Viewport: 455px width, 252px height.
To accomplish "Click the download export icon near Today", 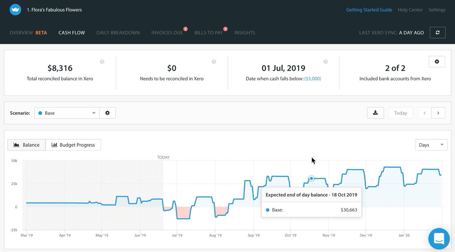I will 375,113.
